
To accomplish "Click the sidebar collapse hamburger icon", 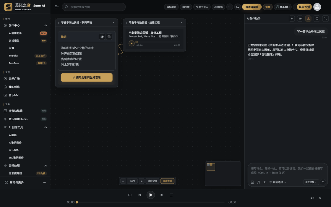I will [x=56, y=7].
